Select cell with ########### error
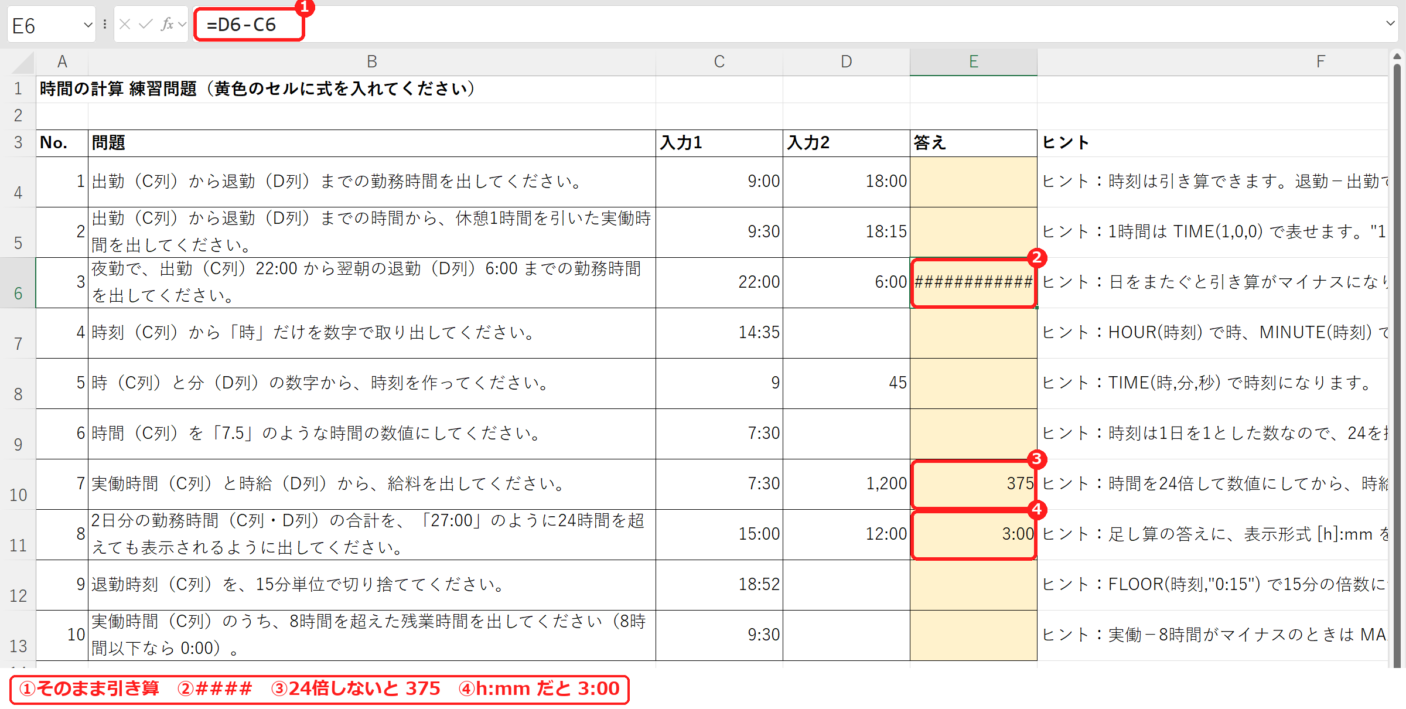The width and height of the screenshot is (1406, 709). [x=974, y=283]
